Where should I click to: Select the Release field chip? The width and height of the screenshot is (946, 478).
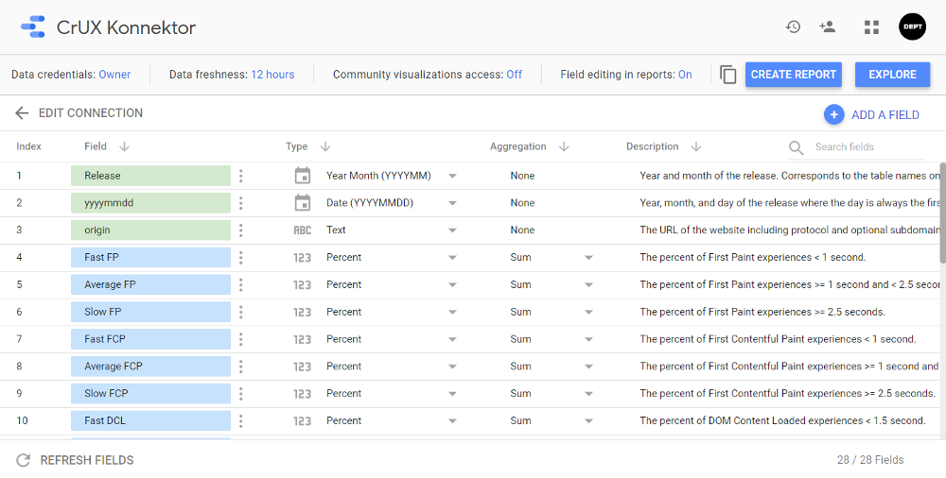150,176
